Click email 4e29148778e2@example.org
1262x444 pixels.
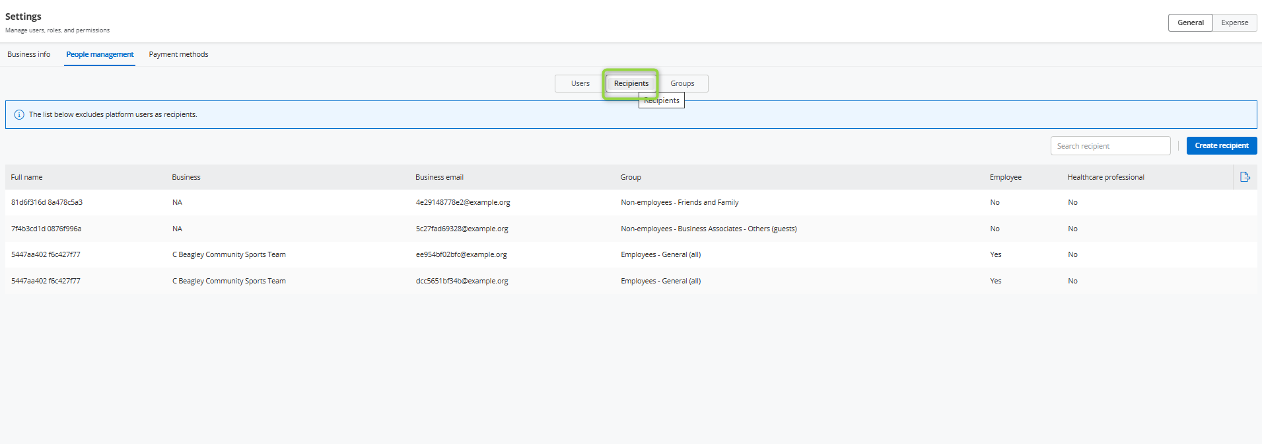(x=463, y=202)
